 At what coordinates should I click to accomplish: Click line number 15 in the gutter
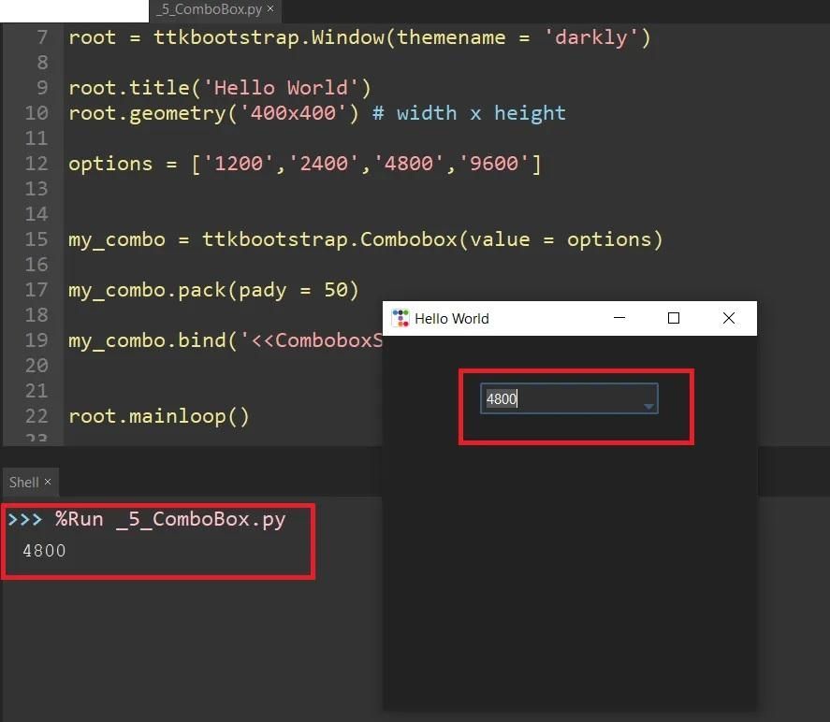click(36, 239)
